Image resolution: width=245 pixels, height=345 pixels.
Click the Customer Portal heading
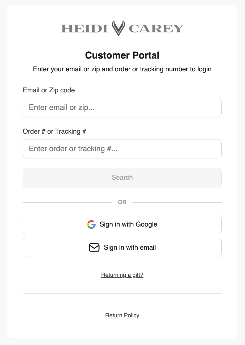click(x=122, y=55)
